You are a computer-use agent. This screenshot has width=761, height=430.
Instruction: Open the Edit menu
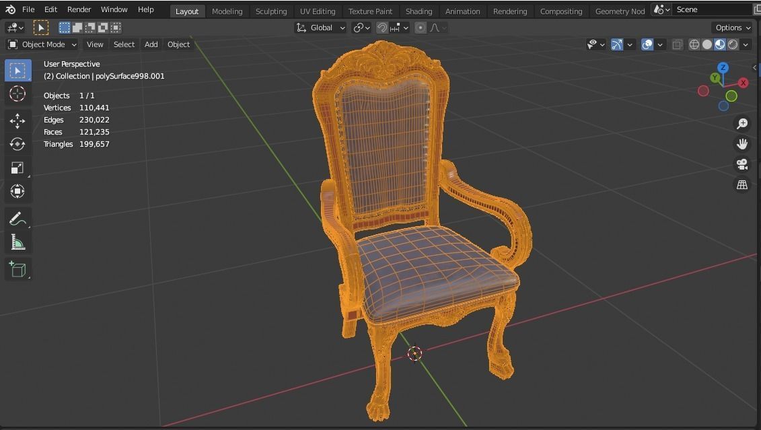click(x=50, y=9)
